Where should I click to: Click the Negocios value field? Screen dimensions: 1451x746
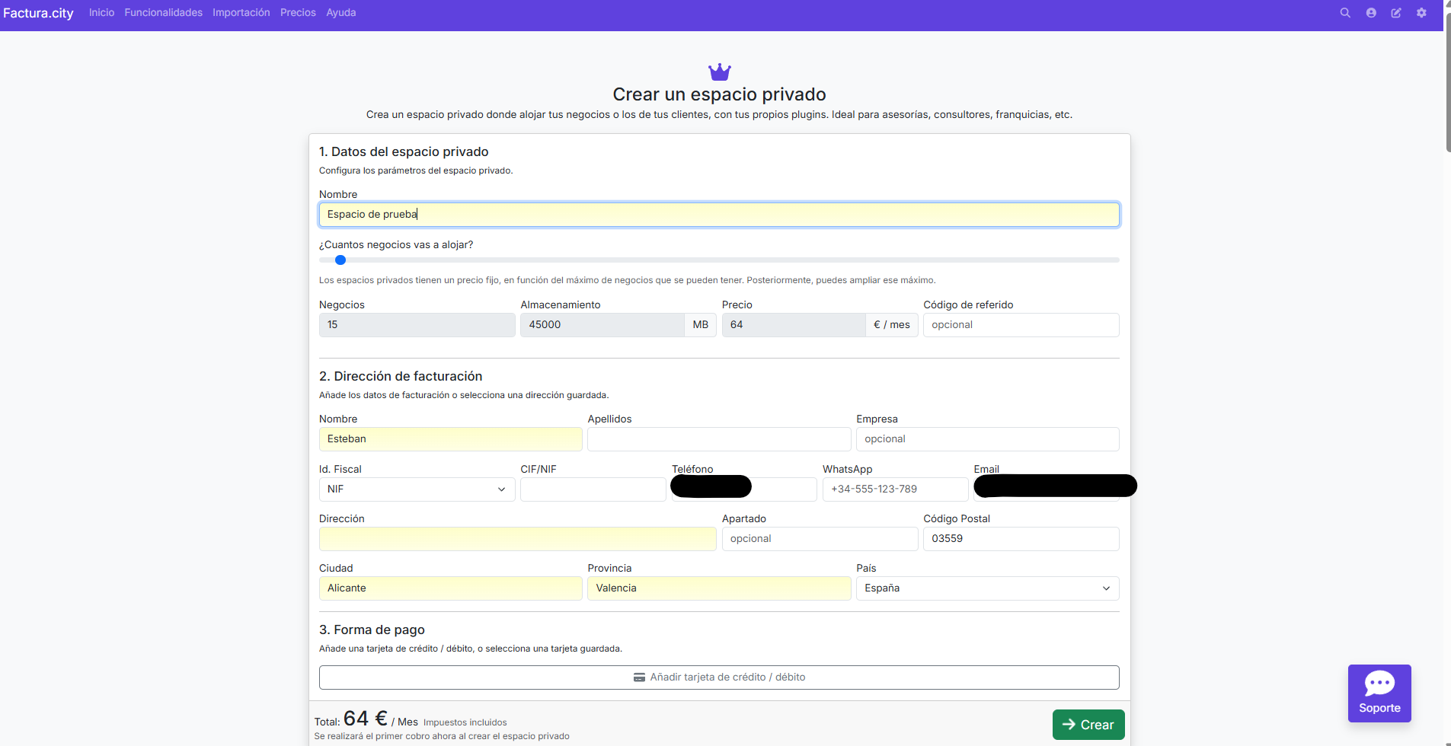tap(417, 325)
